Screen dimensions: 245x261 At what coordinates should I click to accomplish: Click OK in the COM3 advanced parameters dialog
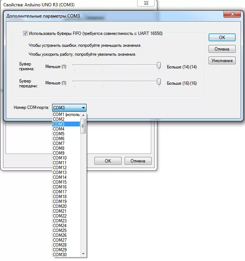click(x=222, y=38)
